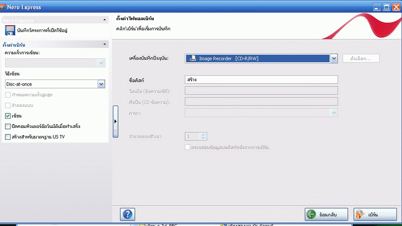Decrease the number of copies with down arrow

[203, 138]
